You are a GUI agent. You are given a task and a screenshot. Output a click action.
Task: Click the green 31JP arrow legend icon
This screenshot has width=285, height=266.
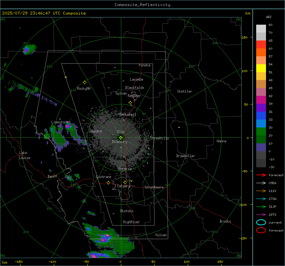tap(261, 207)
